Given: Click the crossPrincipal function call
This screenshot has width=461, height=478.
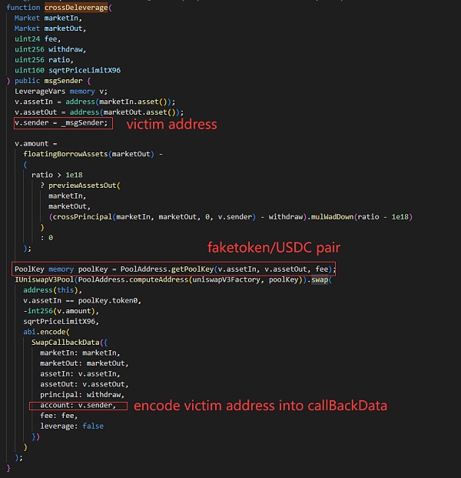Looking at the screenshot, I should pos(82,217).
